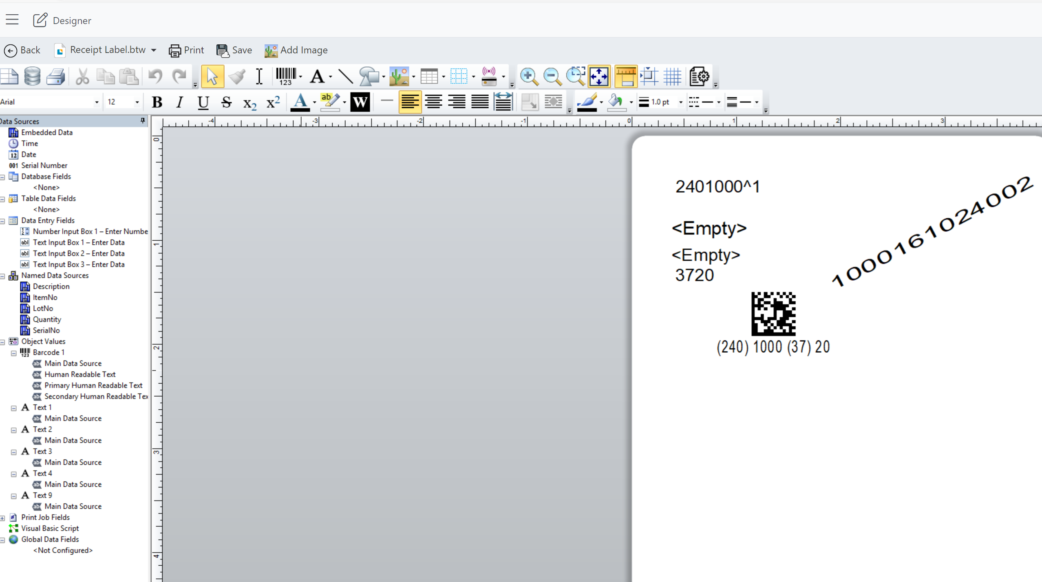Open the Arial font name dropdown
The width and height of the screenshot is (1042, 582).
[x=97, y=102]
